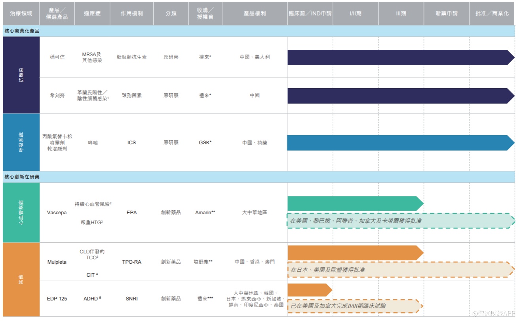Click the blue 呼吸系統 pipeline progress bar
Image resolution: width=519 pixels, height=321 pixels.
[x=401, y=143]
